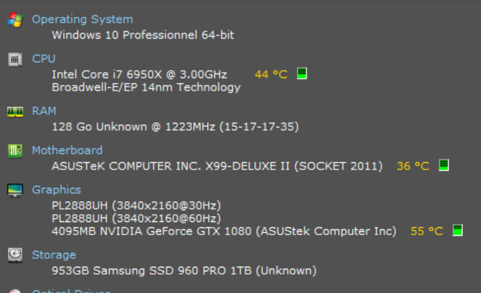Viewport: 481px width, 293px height.
Task: Click the Graphics monitor icon
Action: tap(14, 190)
